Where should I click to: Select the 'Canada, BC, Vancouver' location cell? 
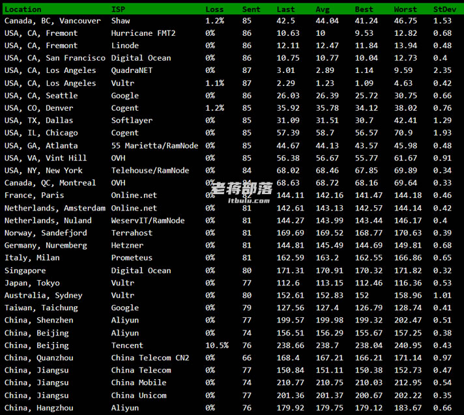click(x=53, y=21)
